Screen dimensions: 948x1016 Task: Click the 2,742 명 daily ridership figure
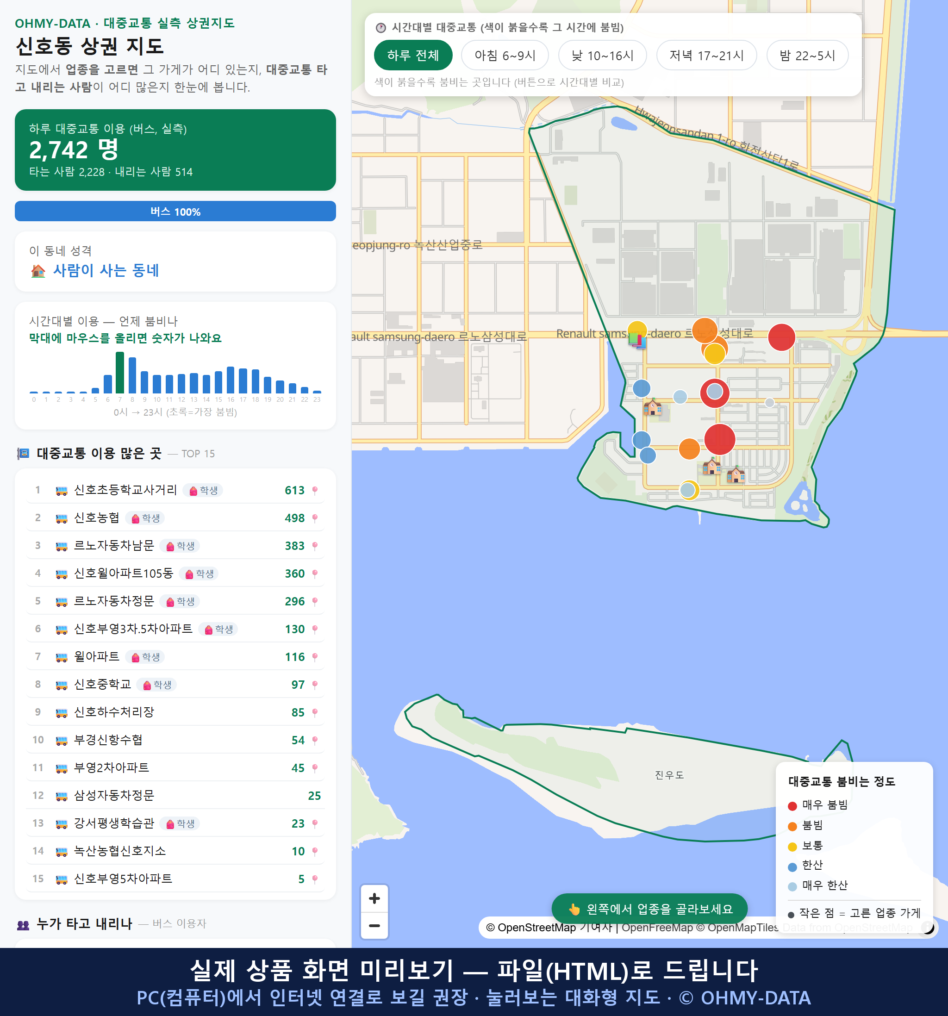(74, 150)
